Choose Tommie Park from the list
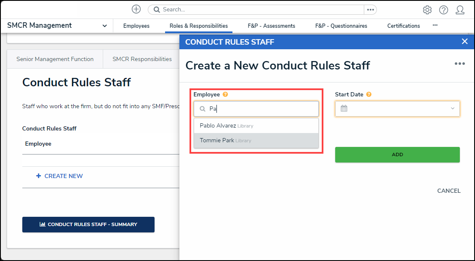Viewport: 475px width, 261px height. pos(217,141)
